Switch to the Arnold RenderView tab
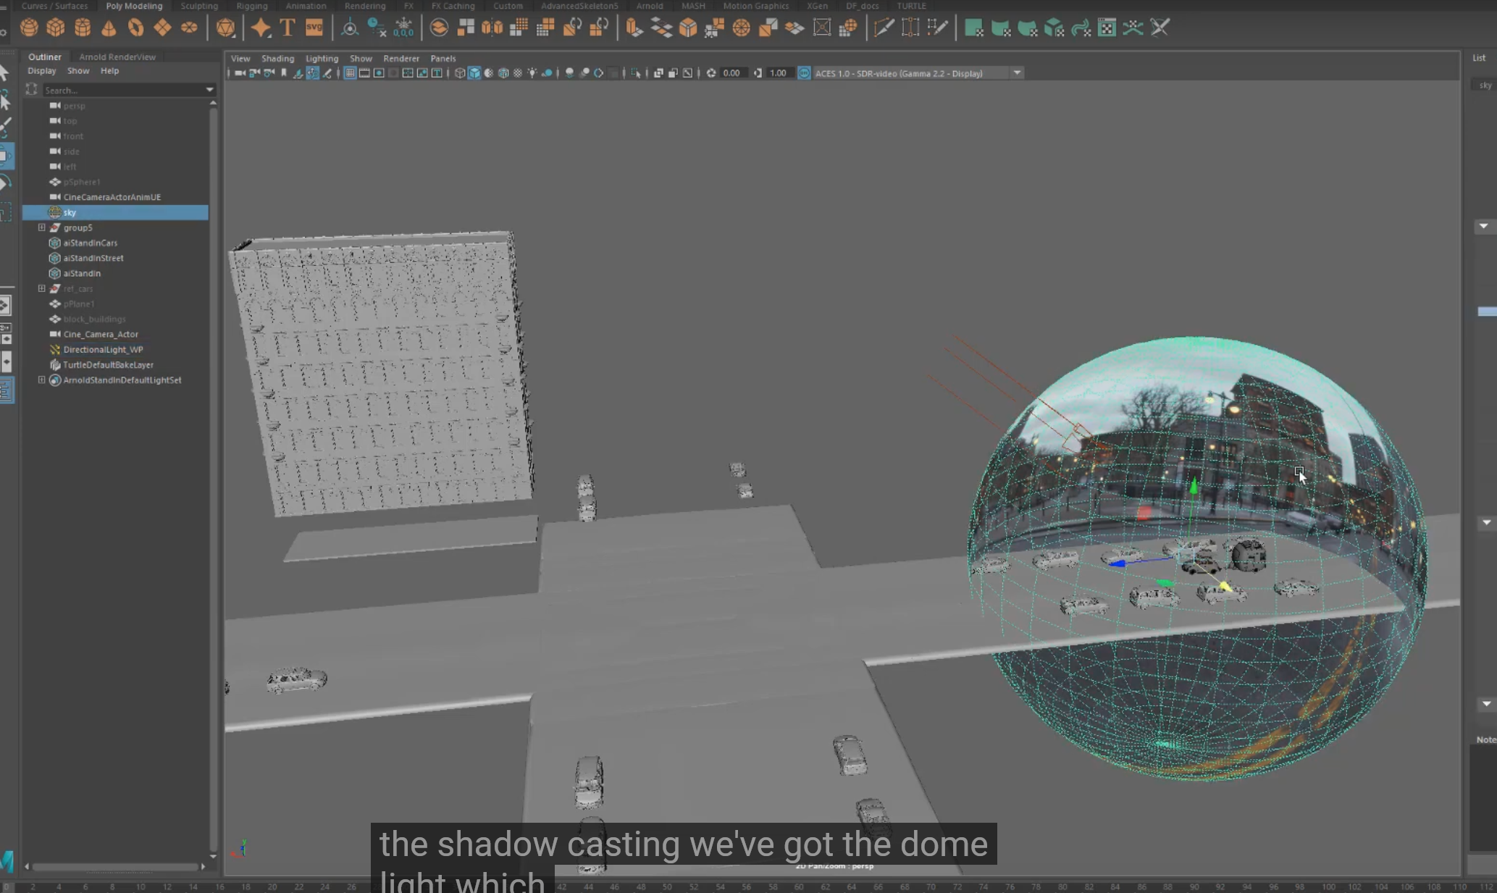1497x893 pixels. click(117, 56)
